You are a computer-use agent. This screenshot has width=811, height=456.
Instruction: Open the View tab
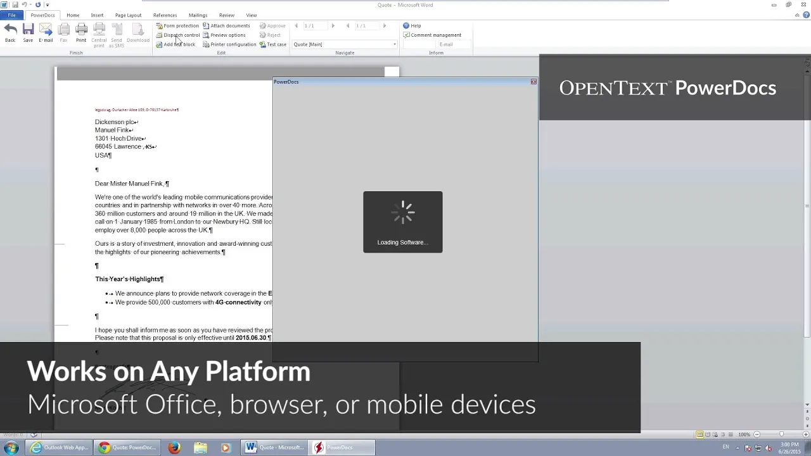[x=252, y=15]
